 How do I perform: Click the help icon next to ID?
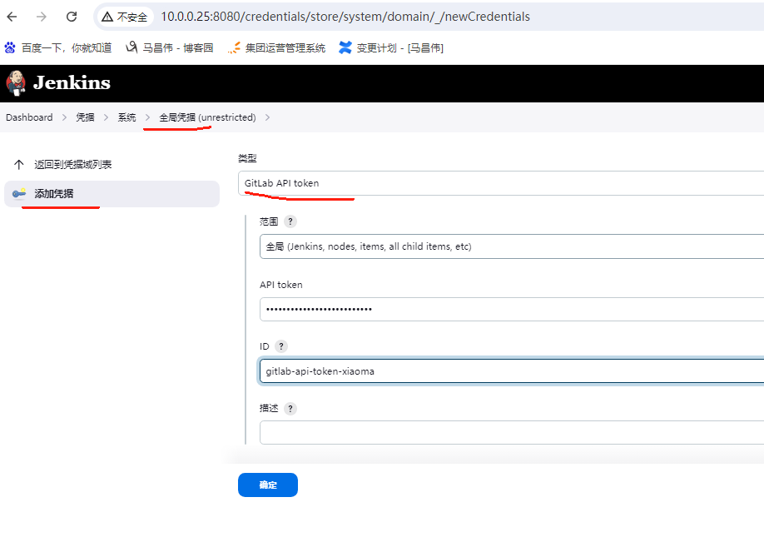point(281,346)
